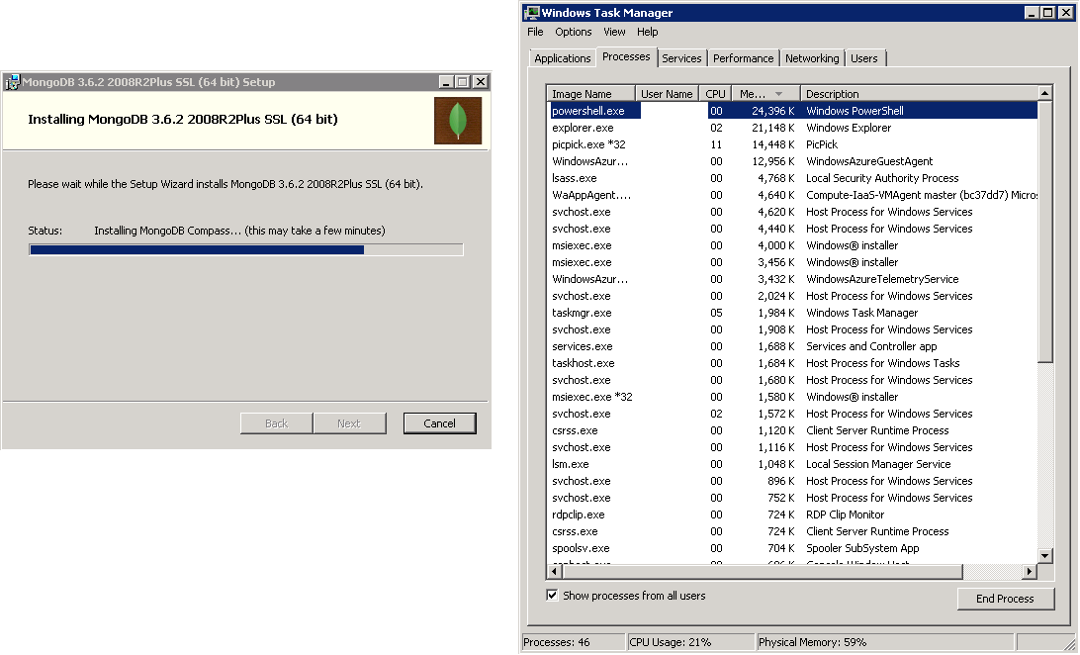Click the WindowsAzureTelemetryService description

(x=882, y=280)
